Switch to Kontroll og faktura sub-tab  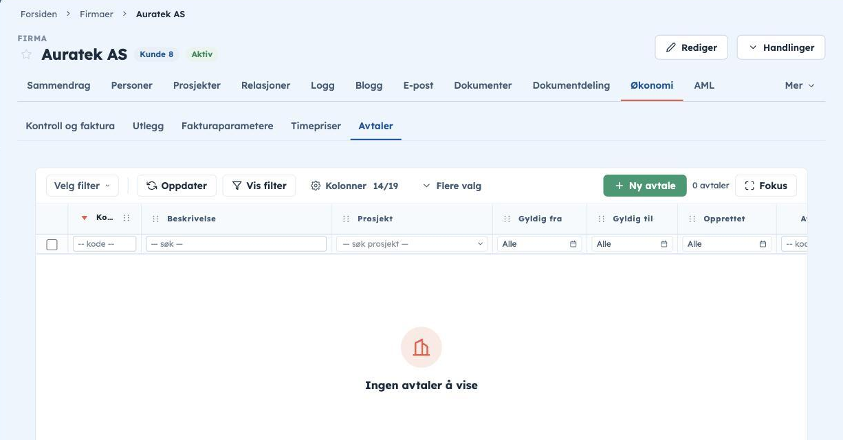pyautogui.click(x=70, y=126)
